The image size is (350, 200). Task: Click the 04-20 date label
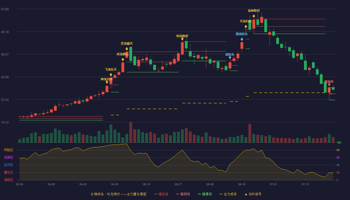coord(83,184)
